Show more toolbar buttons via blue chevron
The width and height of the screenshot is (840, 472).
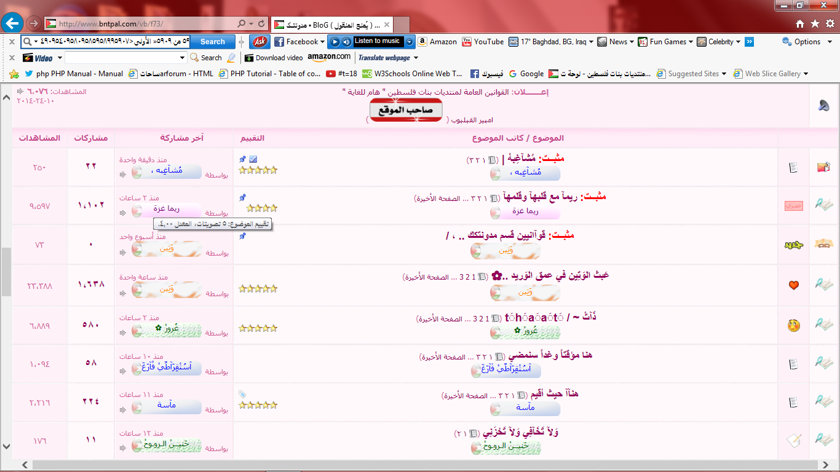click(x=749, y=42)
